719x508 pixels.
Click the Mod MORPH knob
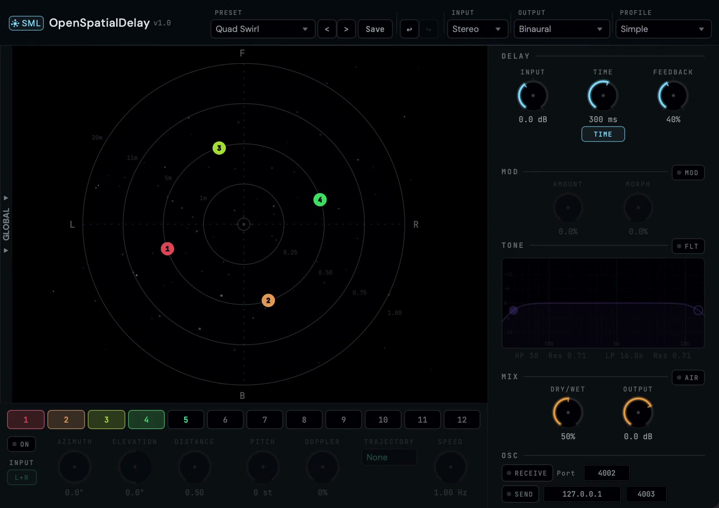point(638,208)
